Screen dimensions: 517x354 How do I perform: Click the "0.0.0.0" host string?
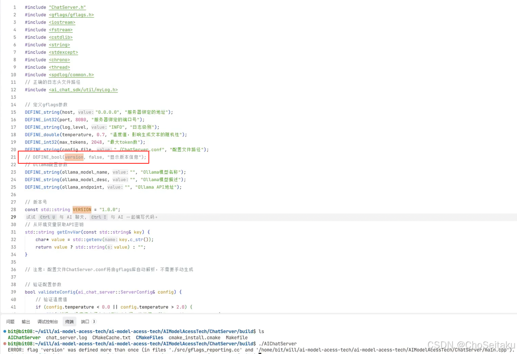(x=107, y=112)
